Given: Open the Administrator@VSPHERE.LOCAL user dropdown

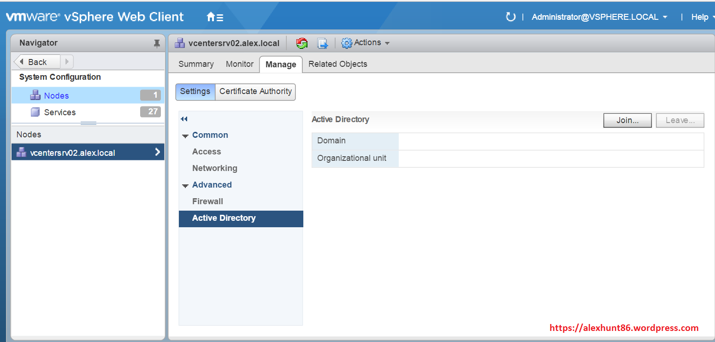Looking at the screenshot, I should [599, 17].
